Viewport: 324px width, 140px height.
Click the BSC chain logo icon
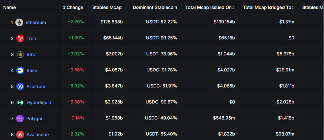[x=20, y=54]
